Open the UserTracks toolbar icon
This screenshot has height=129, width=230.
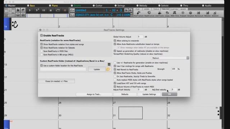pos(160,14)
